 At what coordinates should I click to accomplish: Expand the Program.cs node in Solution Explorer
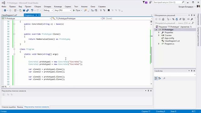click(159, 44)
